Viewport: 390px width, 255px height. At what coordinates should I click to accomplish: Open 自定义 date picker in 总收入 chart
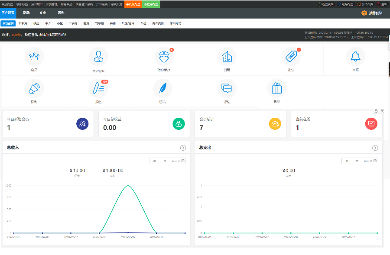click(178, 161)
